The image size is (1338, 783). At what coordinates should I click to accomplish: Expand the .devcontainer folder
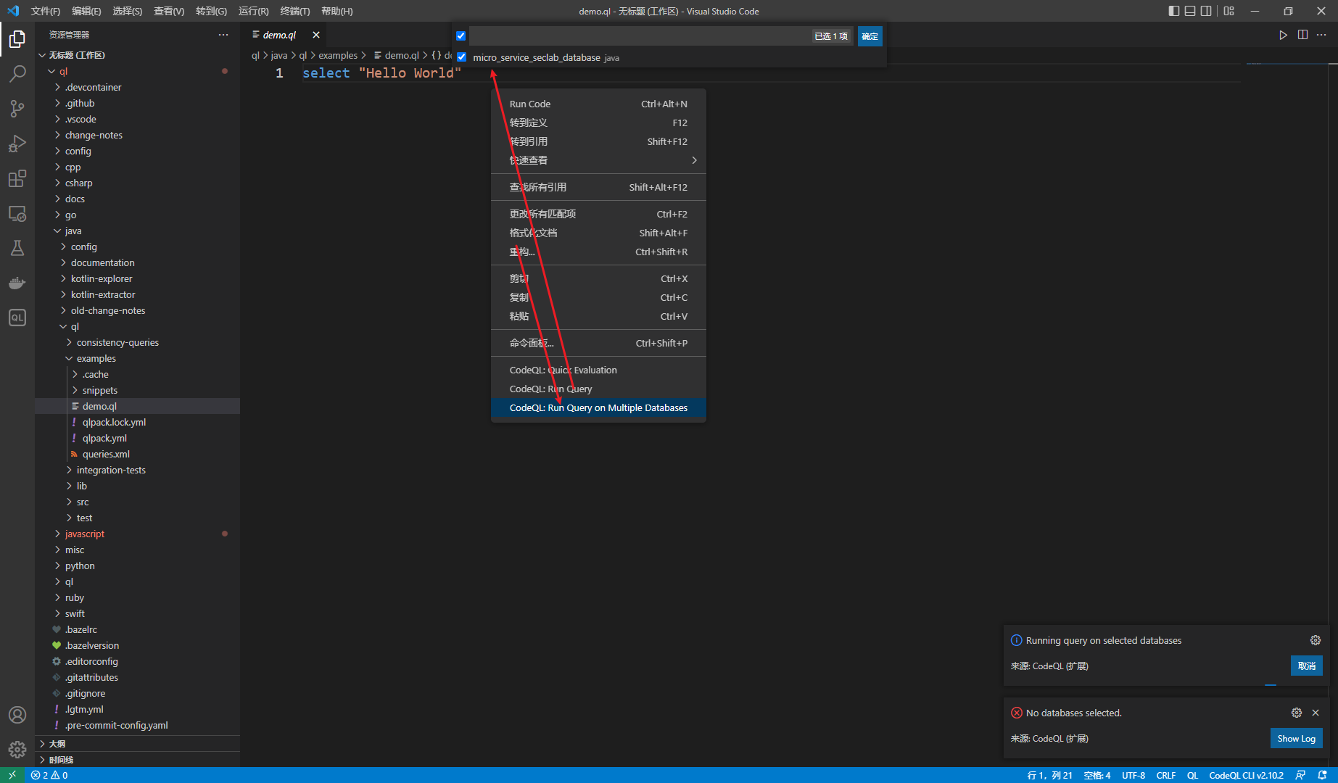click(x=93, y=87)
